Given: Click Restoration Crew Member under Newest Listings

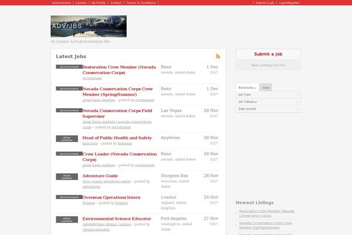Looking at the screenshot, I should pyautogui.click(x=267, y=213).
